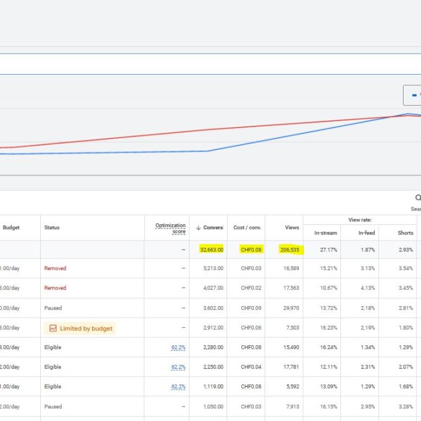421x421 pixels.
Task: Sort by Shorts view rate column
Action: (405, 233)
